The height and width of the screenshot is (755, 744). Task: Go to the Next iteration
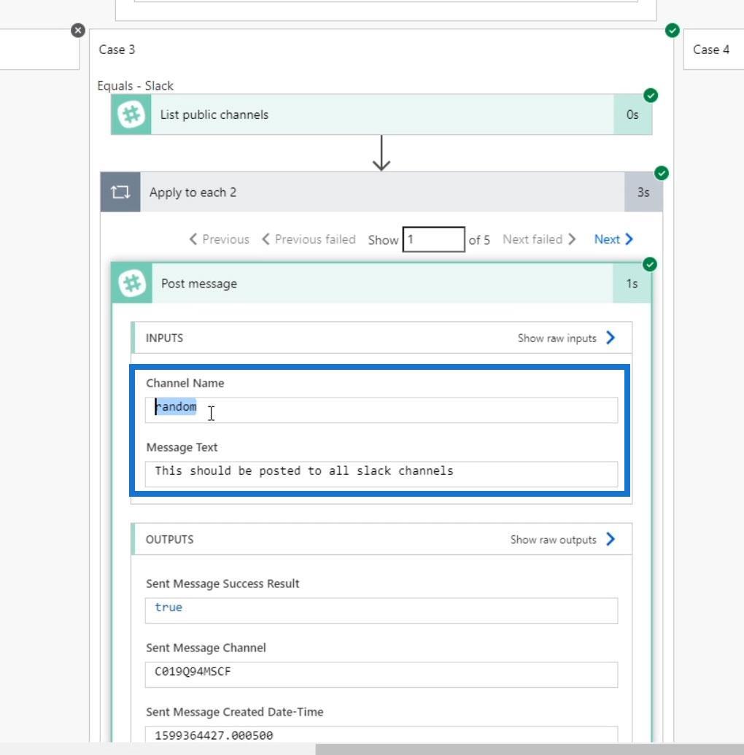click(613, 239)
